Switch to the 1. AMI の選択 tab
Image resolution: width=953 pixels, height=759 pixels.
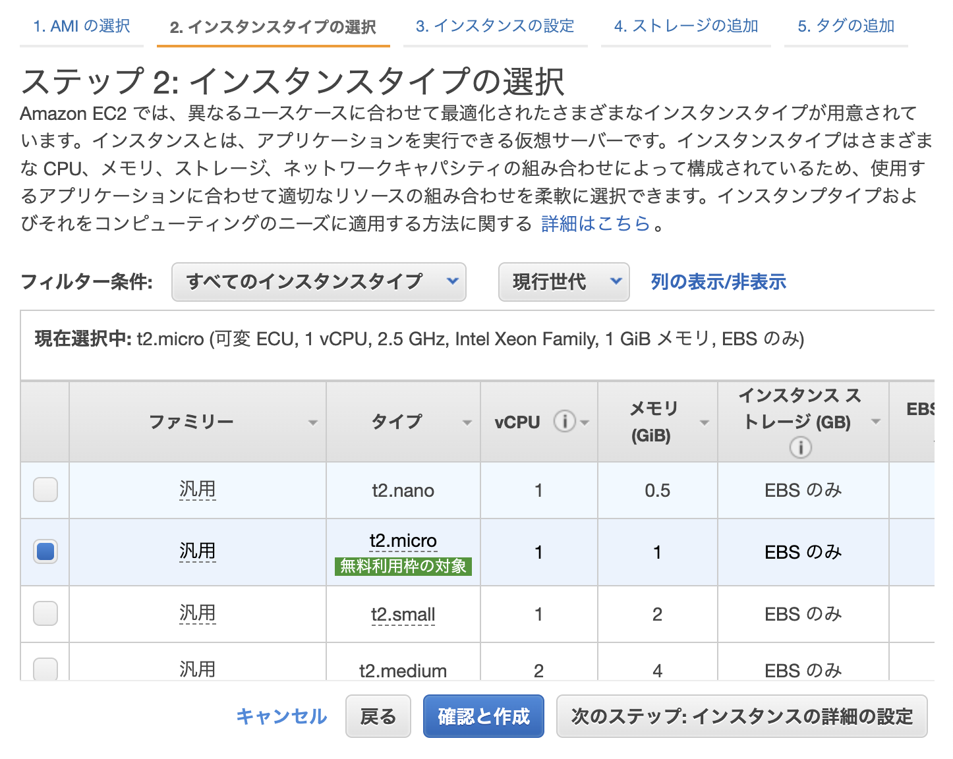pos(82,26)
